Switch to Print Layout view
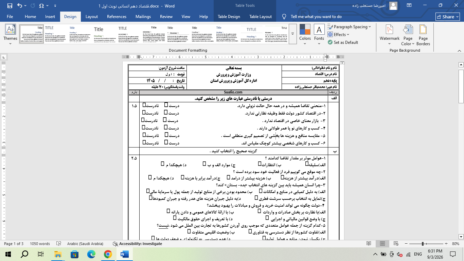The width and height of the screenshot is (464, 261). tap(382, 244)
